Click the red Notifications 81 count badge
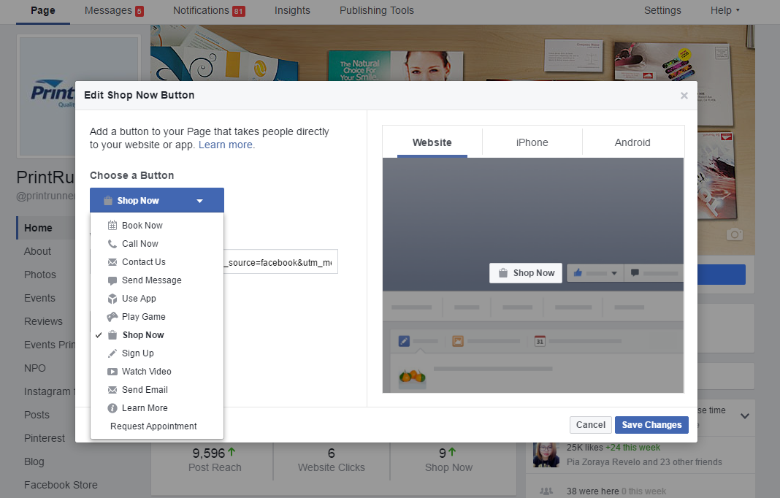Viewport: 780px width, 498px height. coord(239,11)
